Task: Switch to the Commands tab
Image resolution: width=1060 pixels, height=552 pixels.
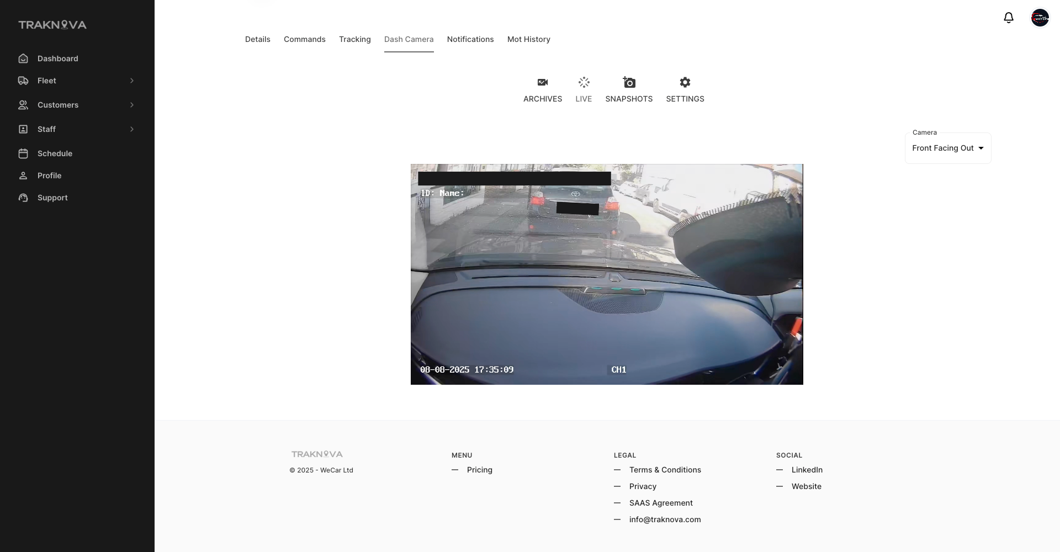Action: (x=305, y=39)
